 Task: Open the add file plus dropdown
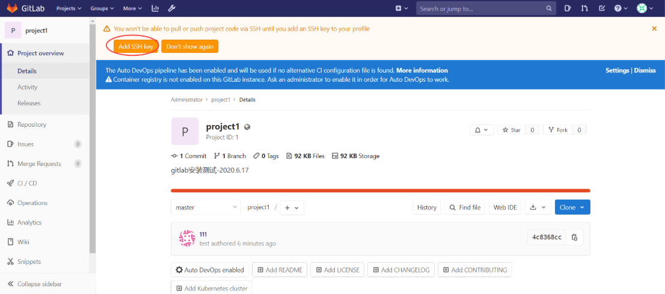pyautogui.click(x=292, y=207)
